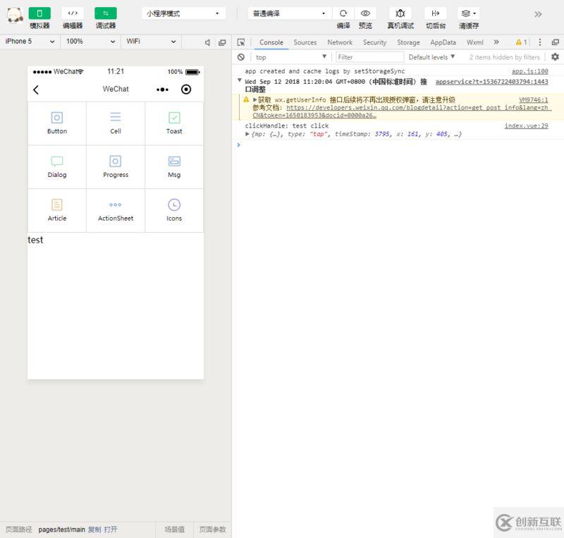564x538 pixels.
Task: Open real device debugging bug icon
Action: pos(400,13)
